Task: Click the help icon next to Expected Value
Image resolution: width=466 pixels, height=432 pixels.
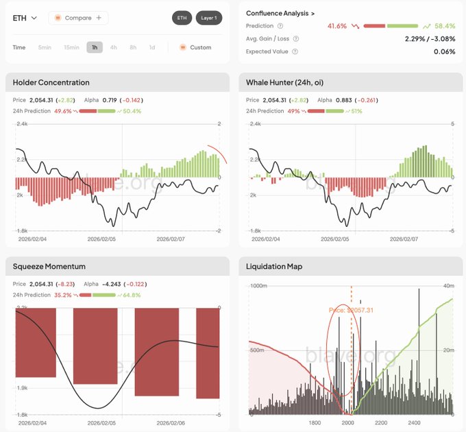Action: tap(295, 51)
